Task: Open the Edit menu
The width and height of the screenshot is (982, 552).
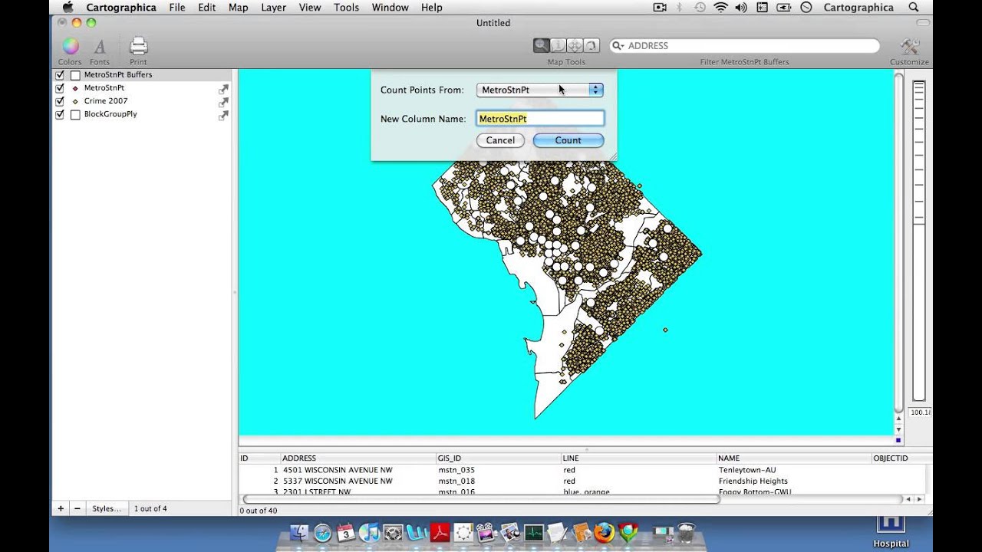Action: [206, 7]
